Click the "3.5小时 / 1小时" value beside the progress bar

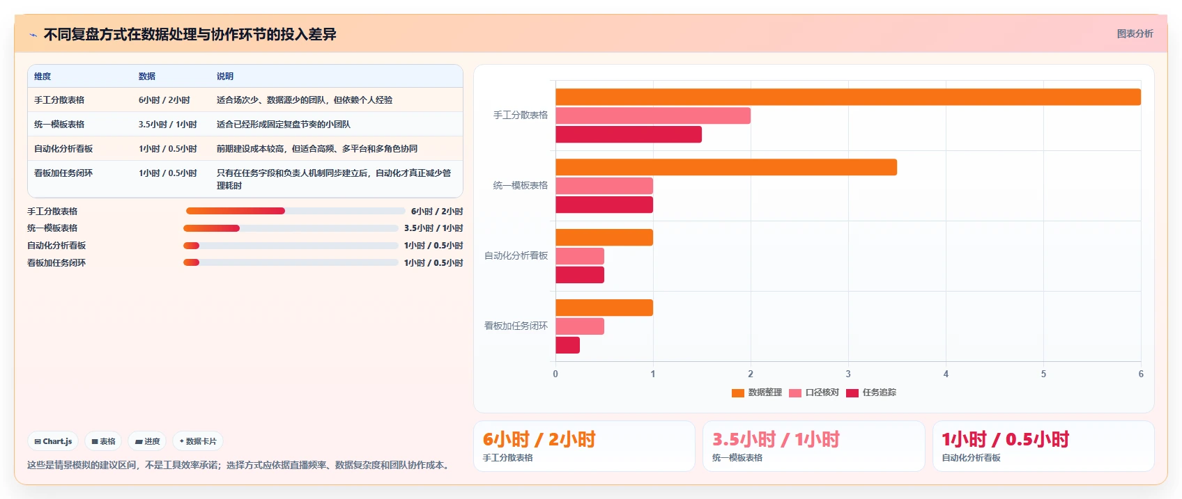(433, 228)
